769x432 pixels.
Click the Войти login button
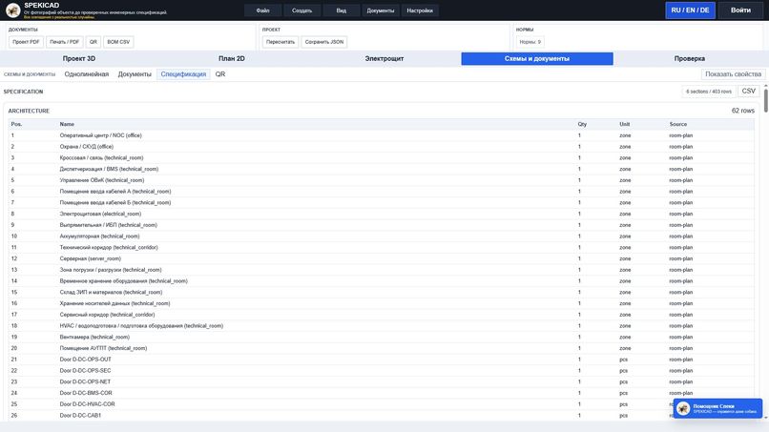click(740, 10)
